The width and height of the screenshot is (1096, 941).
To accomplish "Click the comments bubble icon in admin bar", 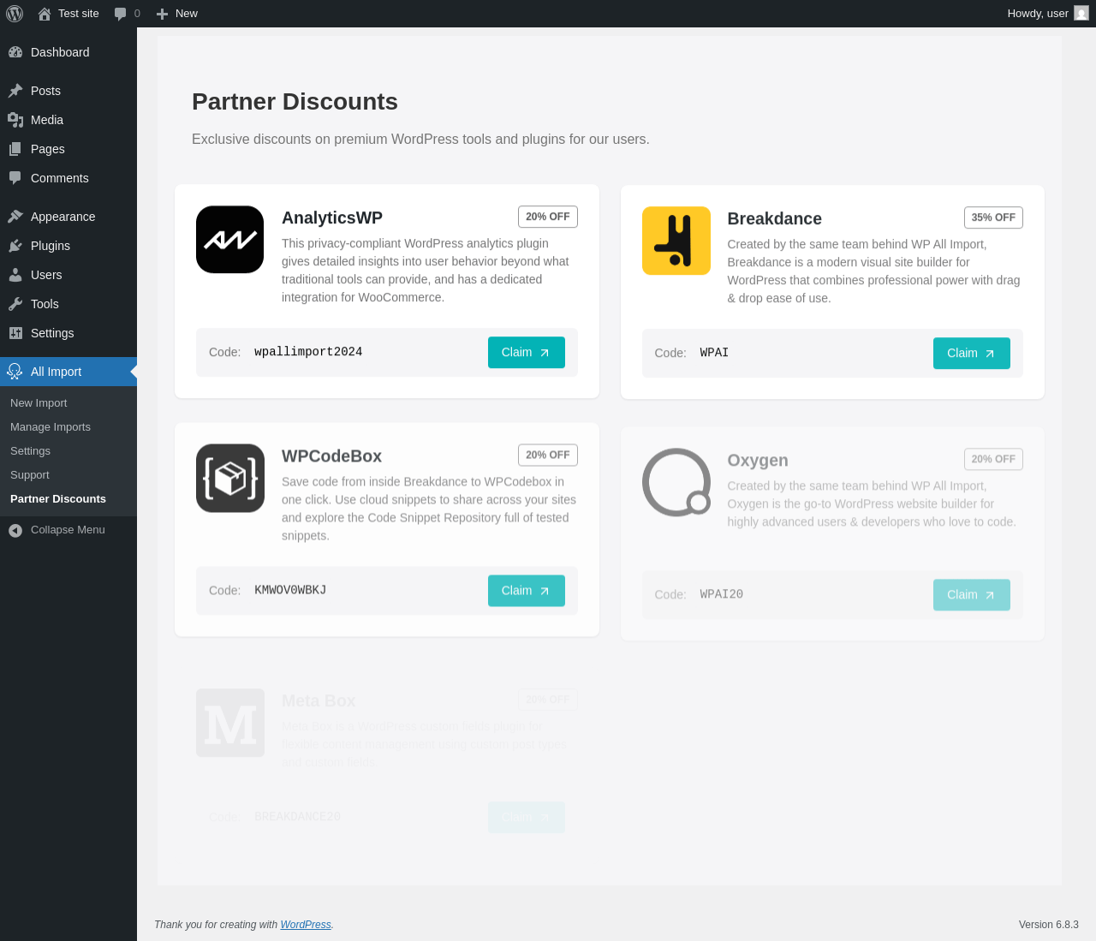I will pos(121,14).
